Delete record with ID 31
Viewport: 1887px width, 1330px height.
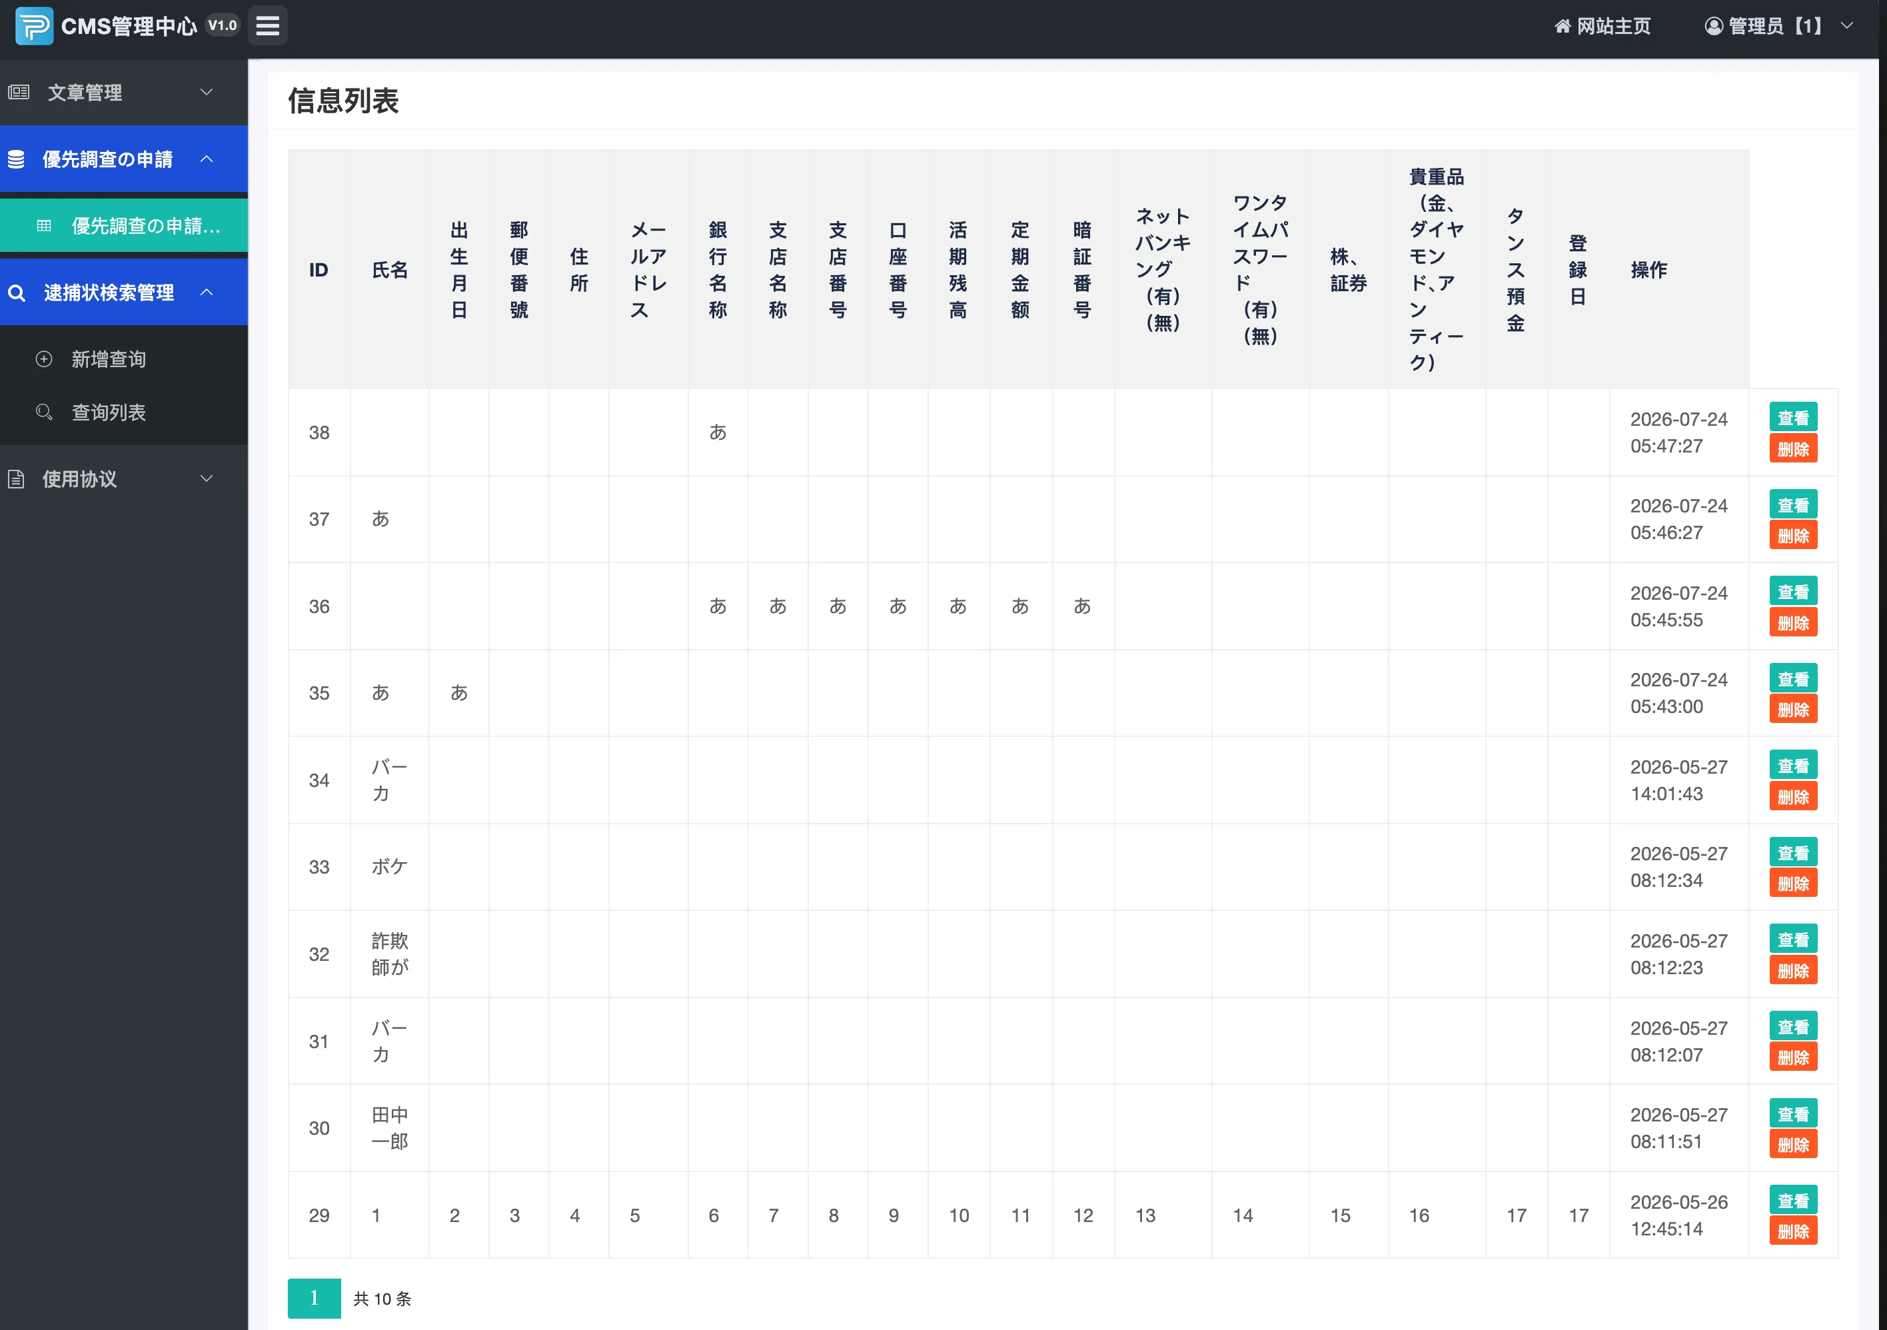pyautogui.click(x=1793, y=1057)
